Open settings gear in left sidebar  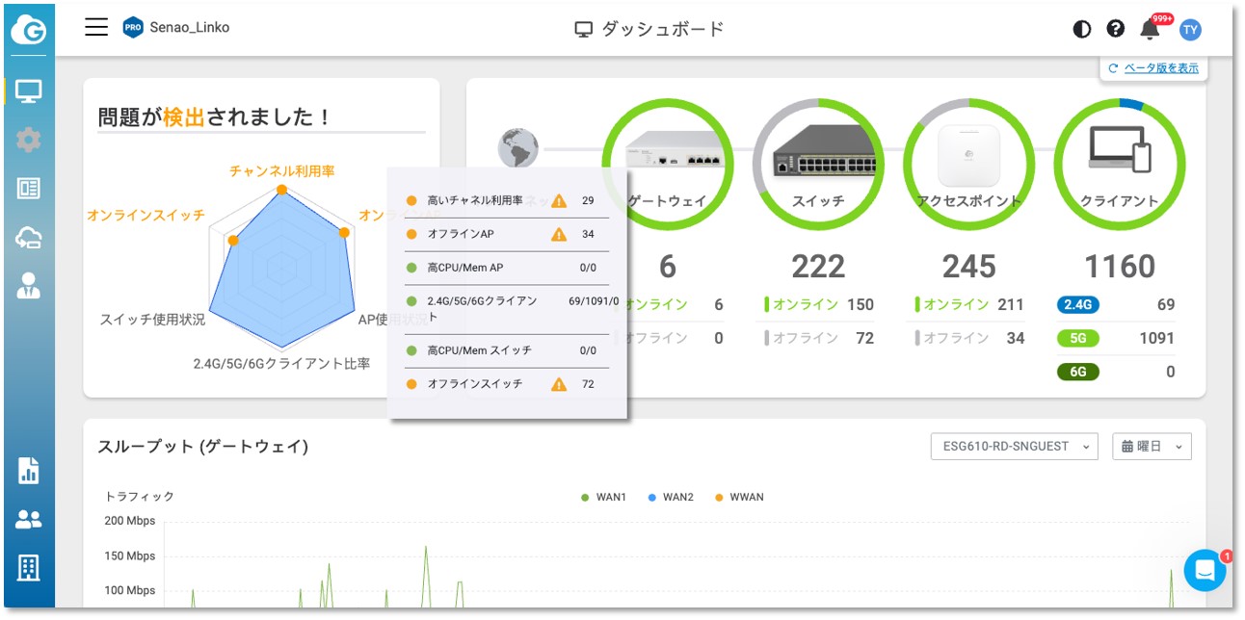tap(29, 141)
